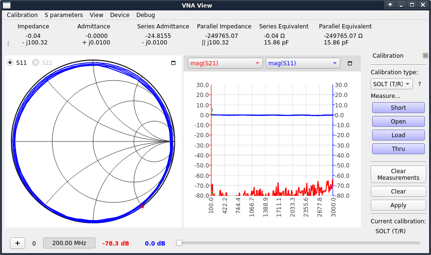The width and height of the screenshot is (431, 255).
Task: Click the marker frequency slider handle
Action: 179,243
